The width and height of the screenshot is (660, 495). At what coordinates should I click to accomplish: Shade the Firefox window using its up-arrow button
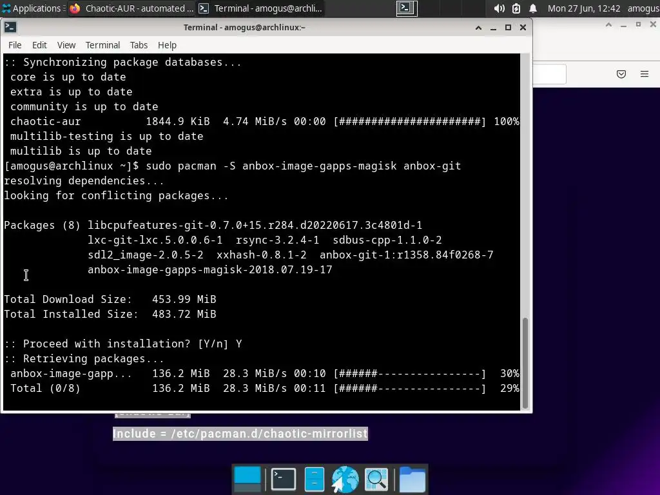608,24
